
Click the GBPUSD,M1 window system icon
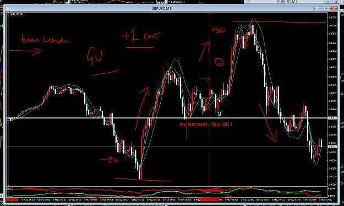(7, 8)
